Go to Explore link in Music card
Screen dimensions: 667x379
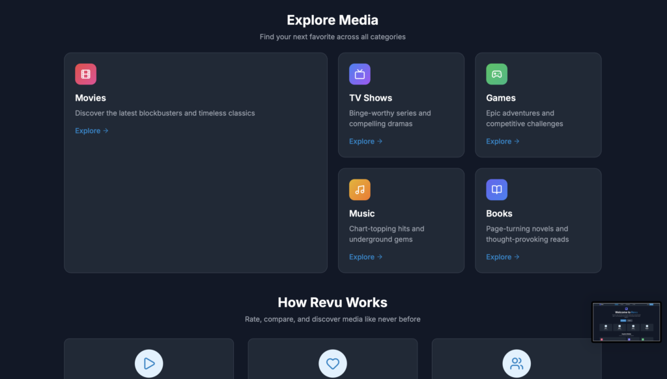365,257
